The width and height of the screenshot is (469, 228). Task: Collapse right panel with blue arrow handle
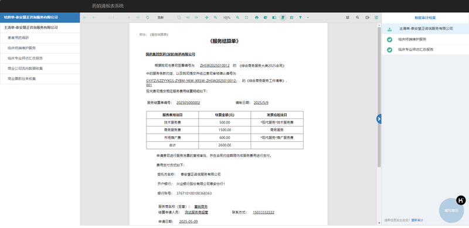coord(379,119)
